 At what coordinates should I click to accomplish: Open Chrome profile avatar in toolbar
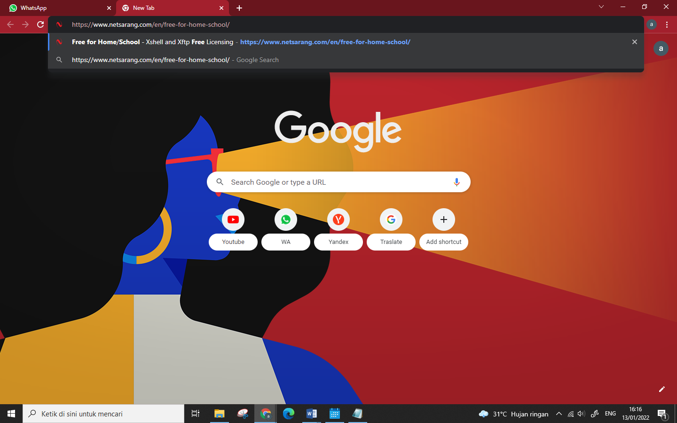pyautogui.click(x=652, y=24)
